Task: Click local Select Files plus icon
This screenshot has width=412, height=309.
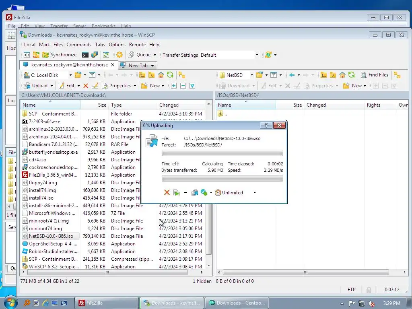Action: tap(174, 86)
